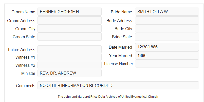204x102 pixels.
Task: Focus the License Number input box
Action: pyautogui.click(x=167, y=63)
